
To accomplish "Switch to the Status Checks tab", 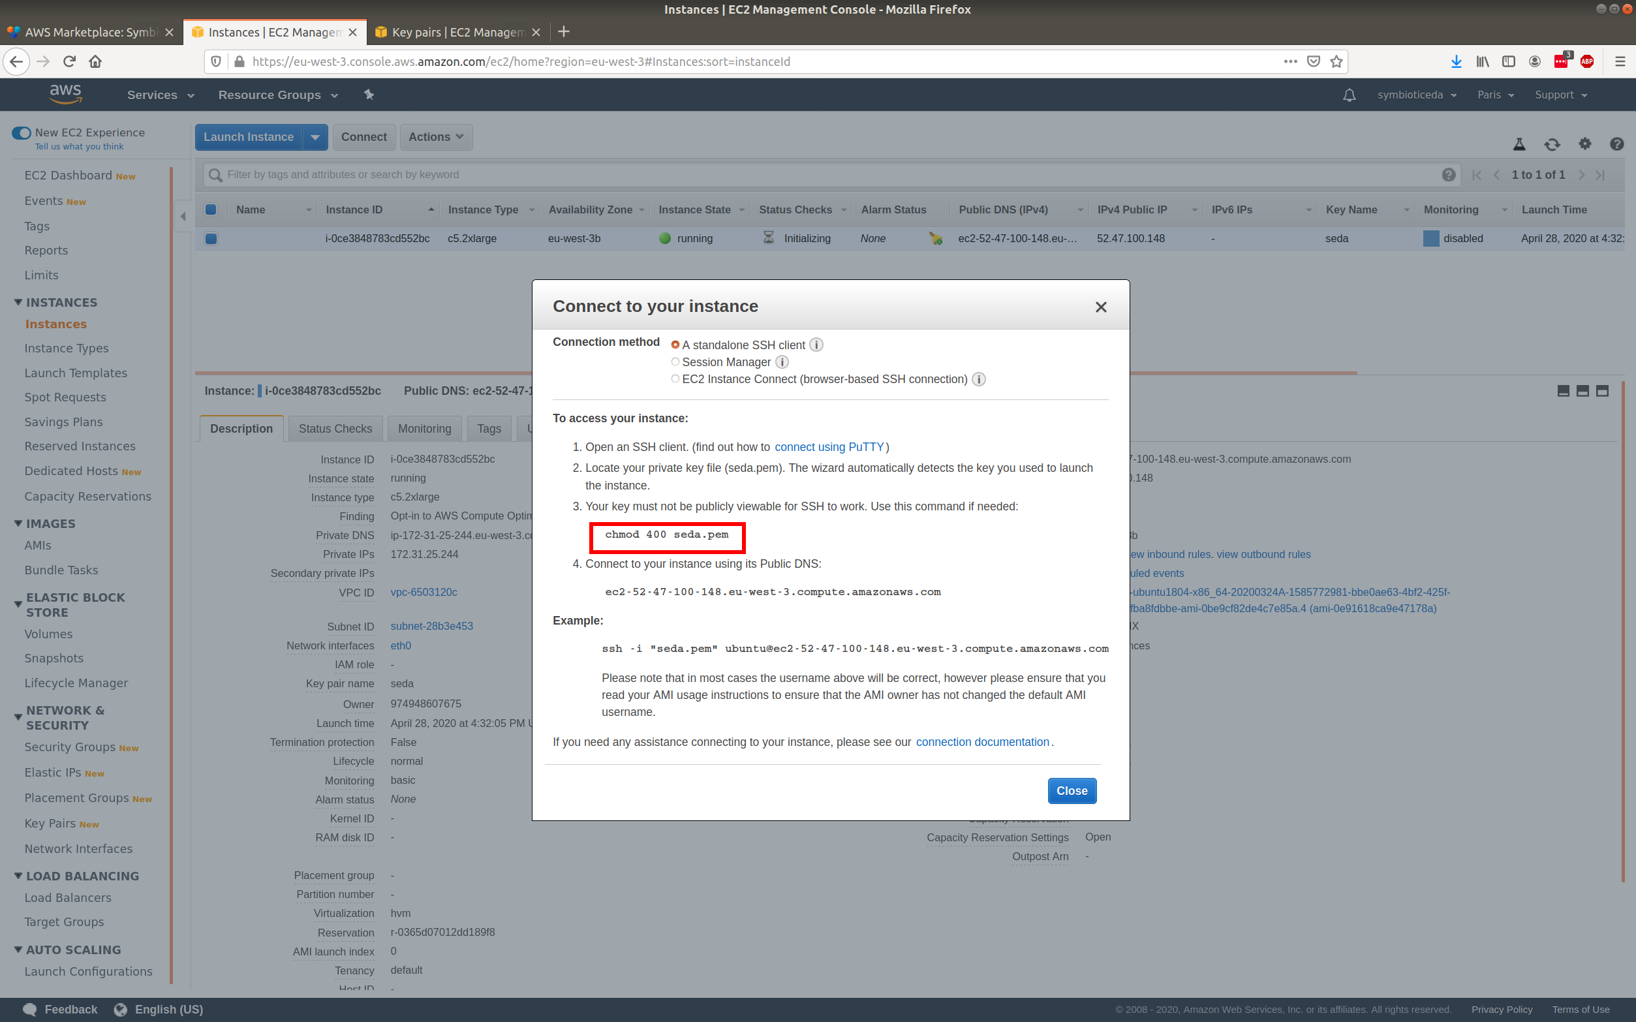I will 335,429.
